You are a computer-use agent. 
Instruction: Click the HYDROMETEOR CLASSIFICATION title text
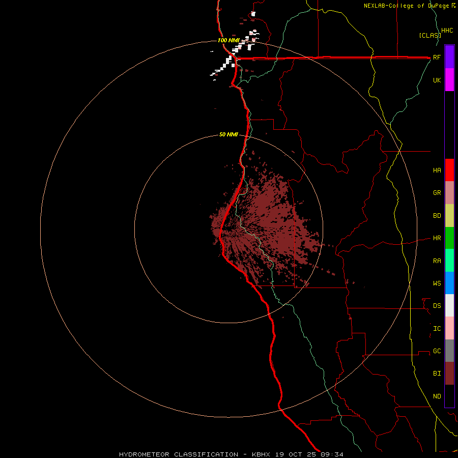click(x=179, y=454)
